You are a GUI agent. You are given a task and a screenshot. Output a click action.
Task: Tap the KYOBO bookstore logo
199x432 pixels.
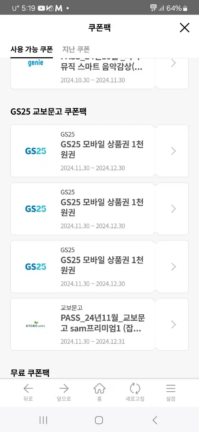point(36,324)
